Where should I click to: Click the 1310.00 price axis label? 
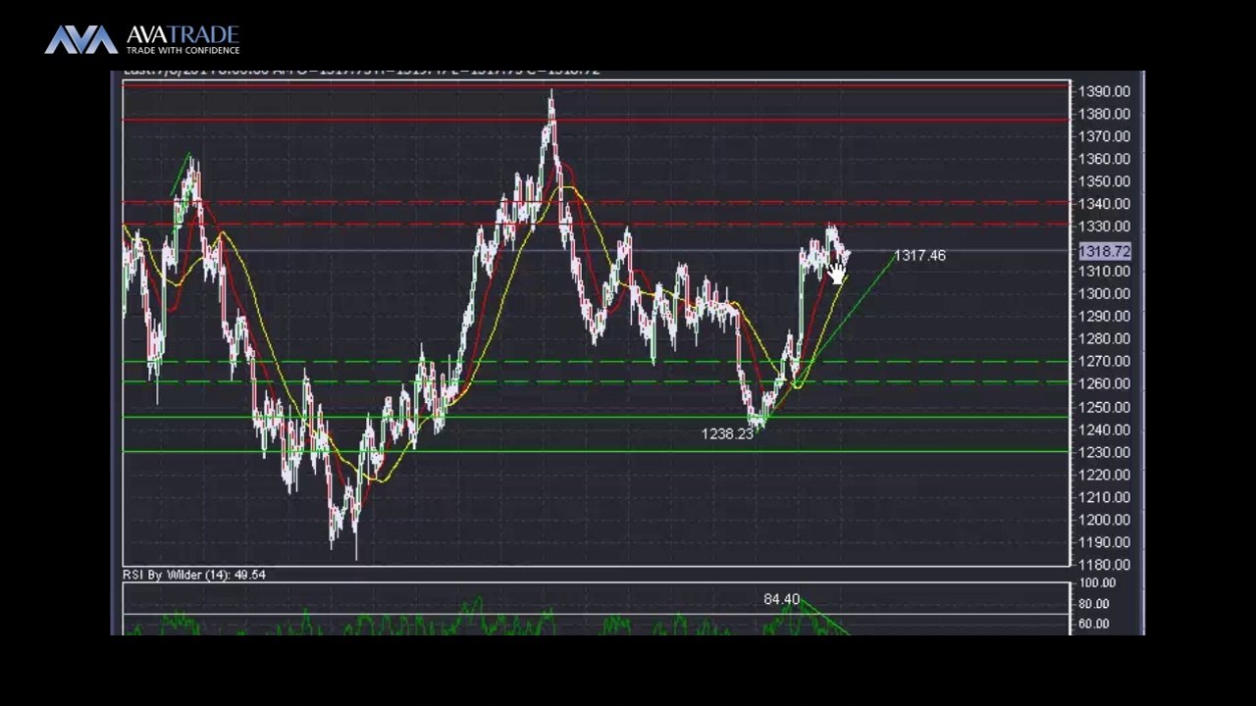pyautogui.click(x=1104, y=272)
